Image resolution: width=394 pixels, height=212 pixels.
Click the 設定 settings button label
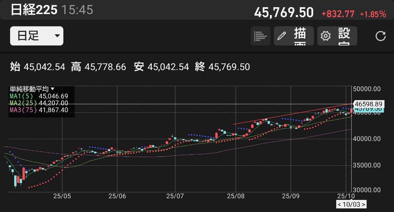click(344, 36)
